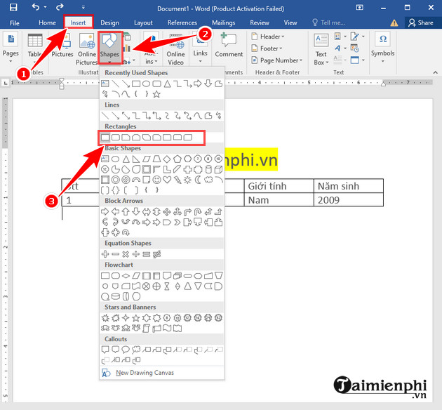This screenshot has width=442, height=410.
Task: Click the Redo arrow icon
Action: click(60, 7)
